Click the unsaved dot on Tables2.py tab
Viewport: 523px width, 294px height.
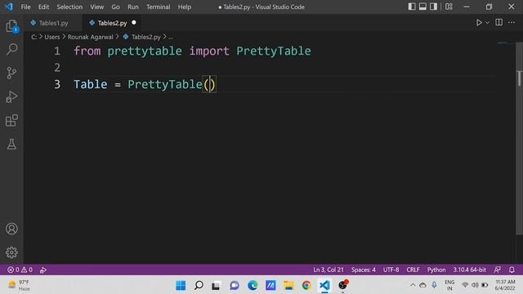point(134,23)
